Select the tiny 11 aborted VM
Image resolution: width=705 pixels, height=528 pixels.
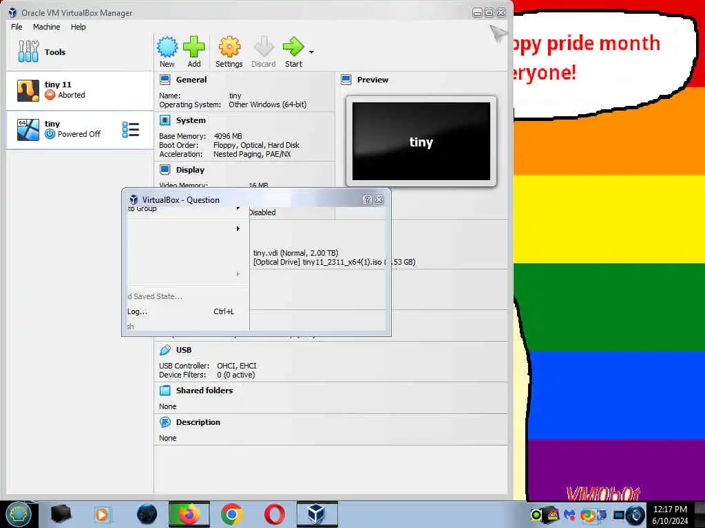click(x=80, y=90)
